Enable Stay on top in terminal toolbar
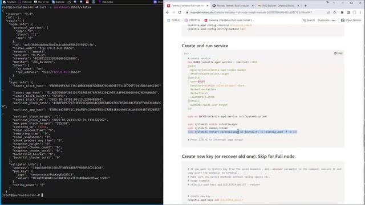The image size is (365, 205). pyautogui.click(x=42, y=2)
